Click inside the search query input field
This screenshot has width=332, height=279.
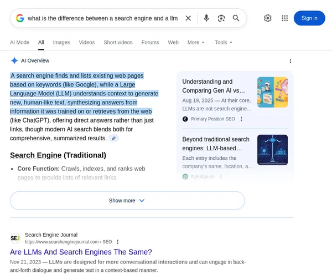coord(103,18)
